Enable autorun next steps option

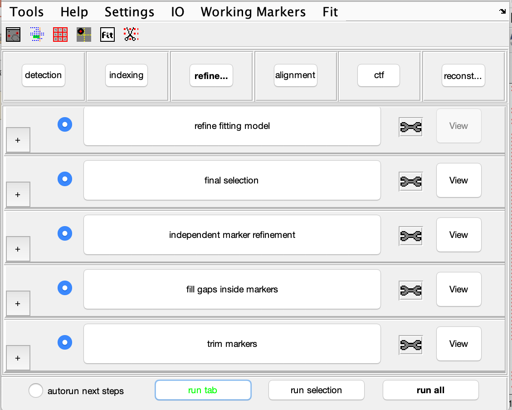[35, 390]
